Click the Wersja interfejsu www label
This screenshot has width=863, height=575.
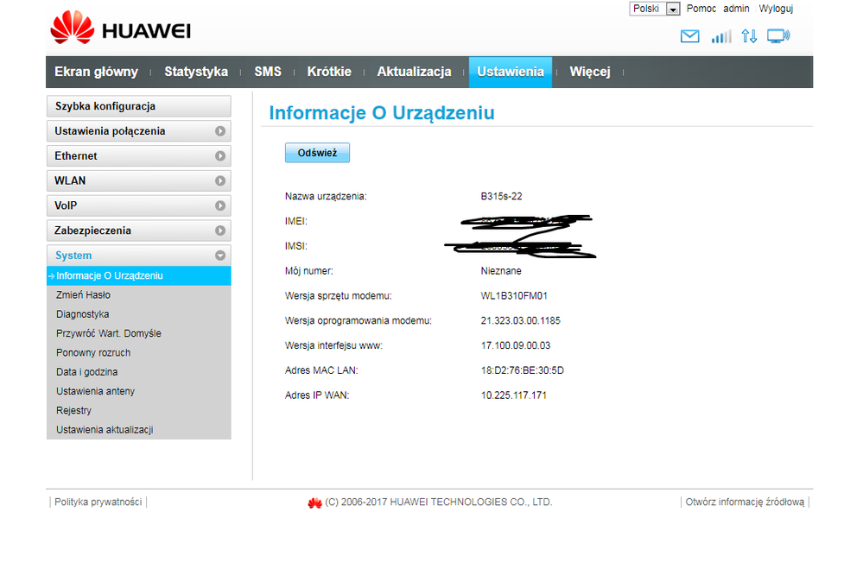coord(333,345)
